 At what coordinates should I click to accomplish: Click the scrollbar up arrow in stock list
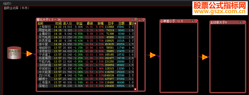point(135,23)
